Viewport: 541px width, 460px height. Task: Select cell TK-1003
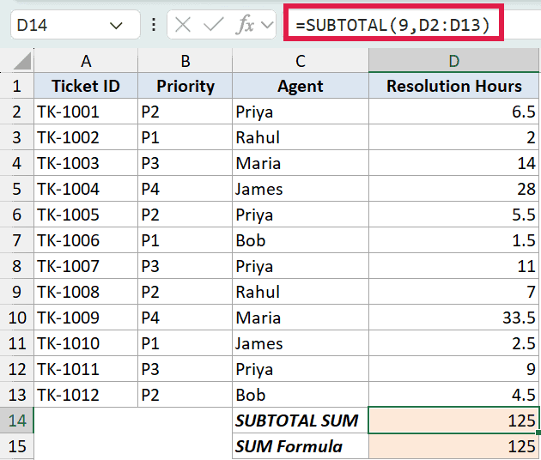[x=86, y=163]
